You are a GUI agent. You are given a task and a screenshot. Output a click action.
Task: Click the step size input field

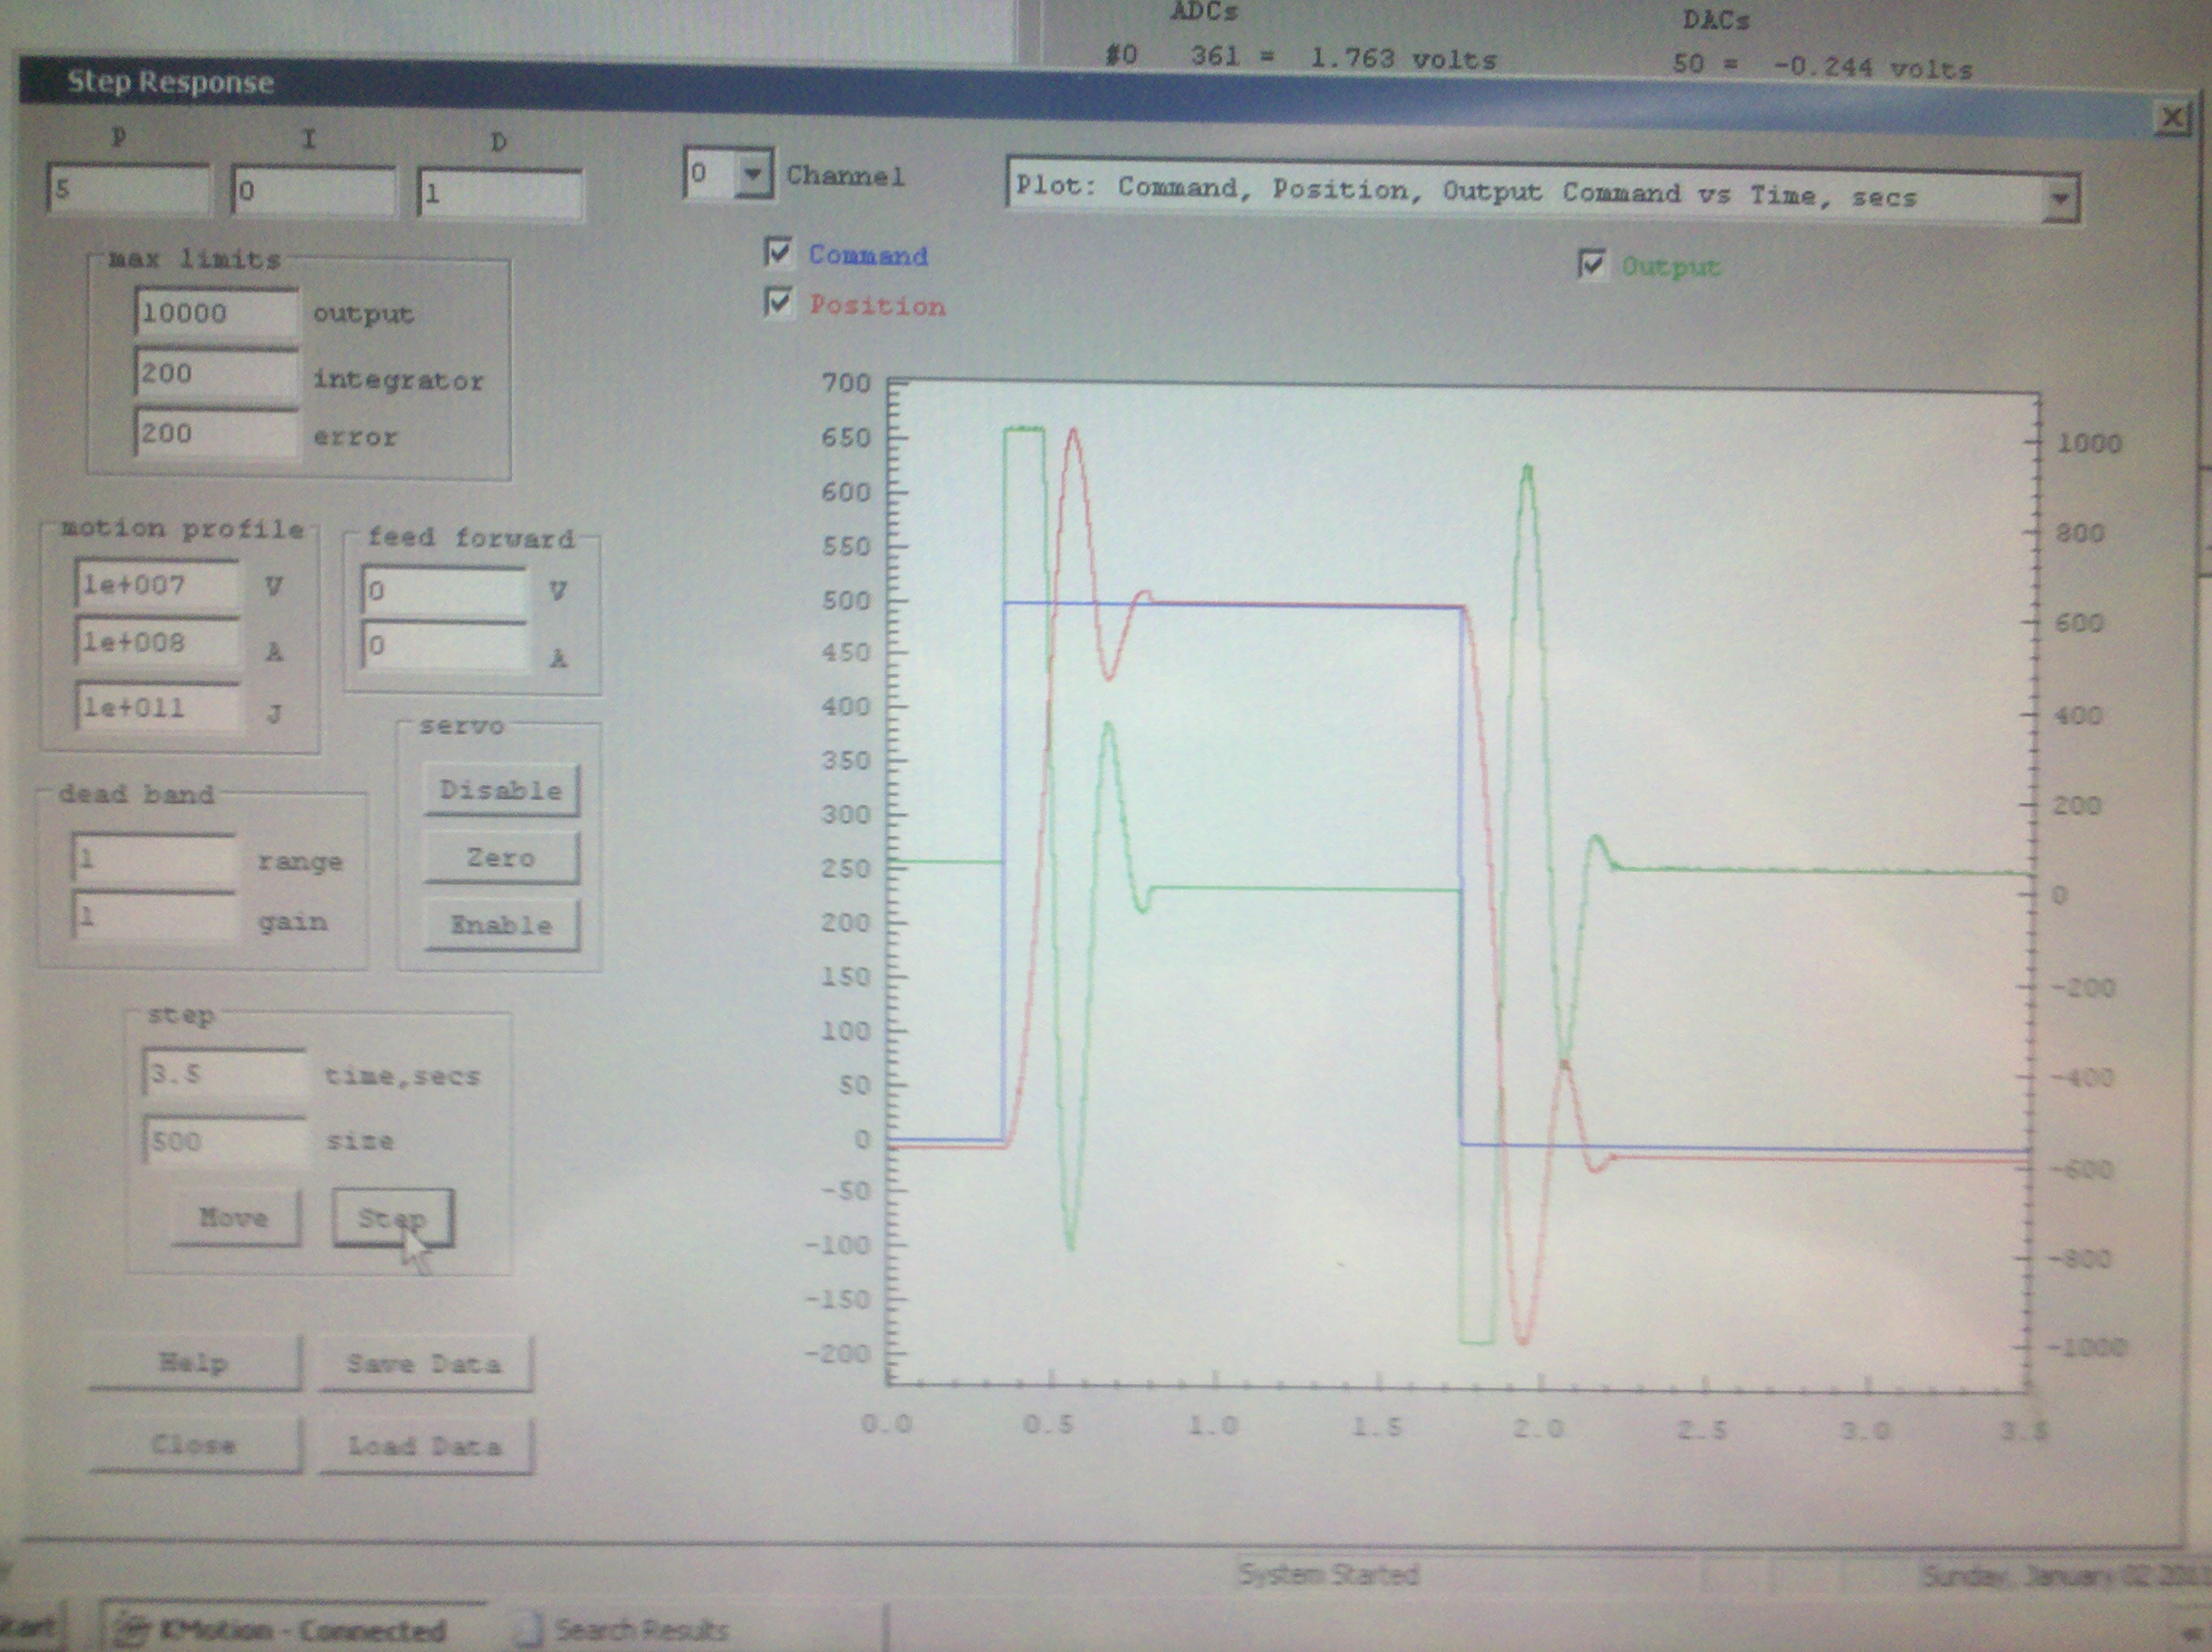pos(224,1141)
